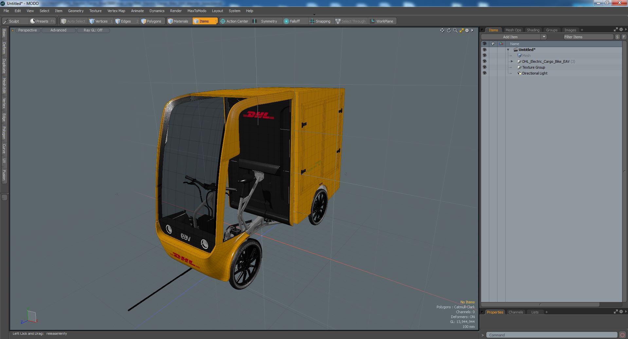Click the Directional Light icon in item list
Screen dimensions: 628x339
coord(519,73)
